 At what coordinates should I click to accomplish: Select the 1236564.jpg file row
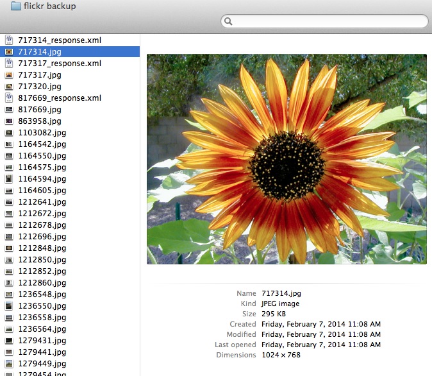click(x=70, y=329)
